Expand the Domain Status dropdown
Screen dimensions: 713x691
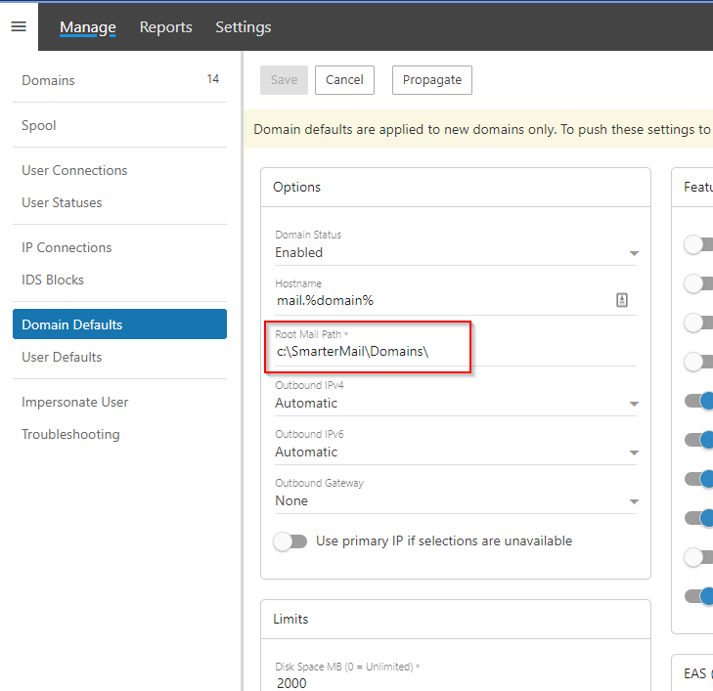tap(456, 252)
